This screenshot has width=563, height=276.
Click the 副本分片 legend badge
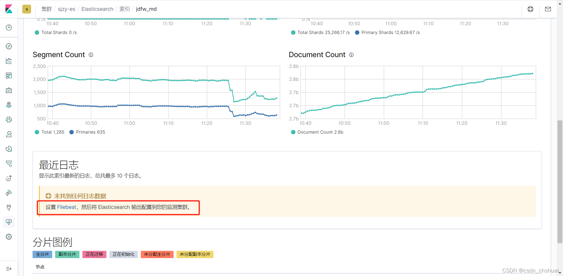pyautogui.click(x=67, y=254)
